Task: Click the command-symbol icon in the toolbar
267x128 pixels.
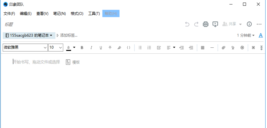Action: (253, 48)
